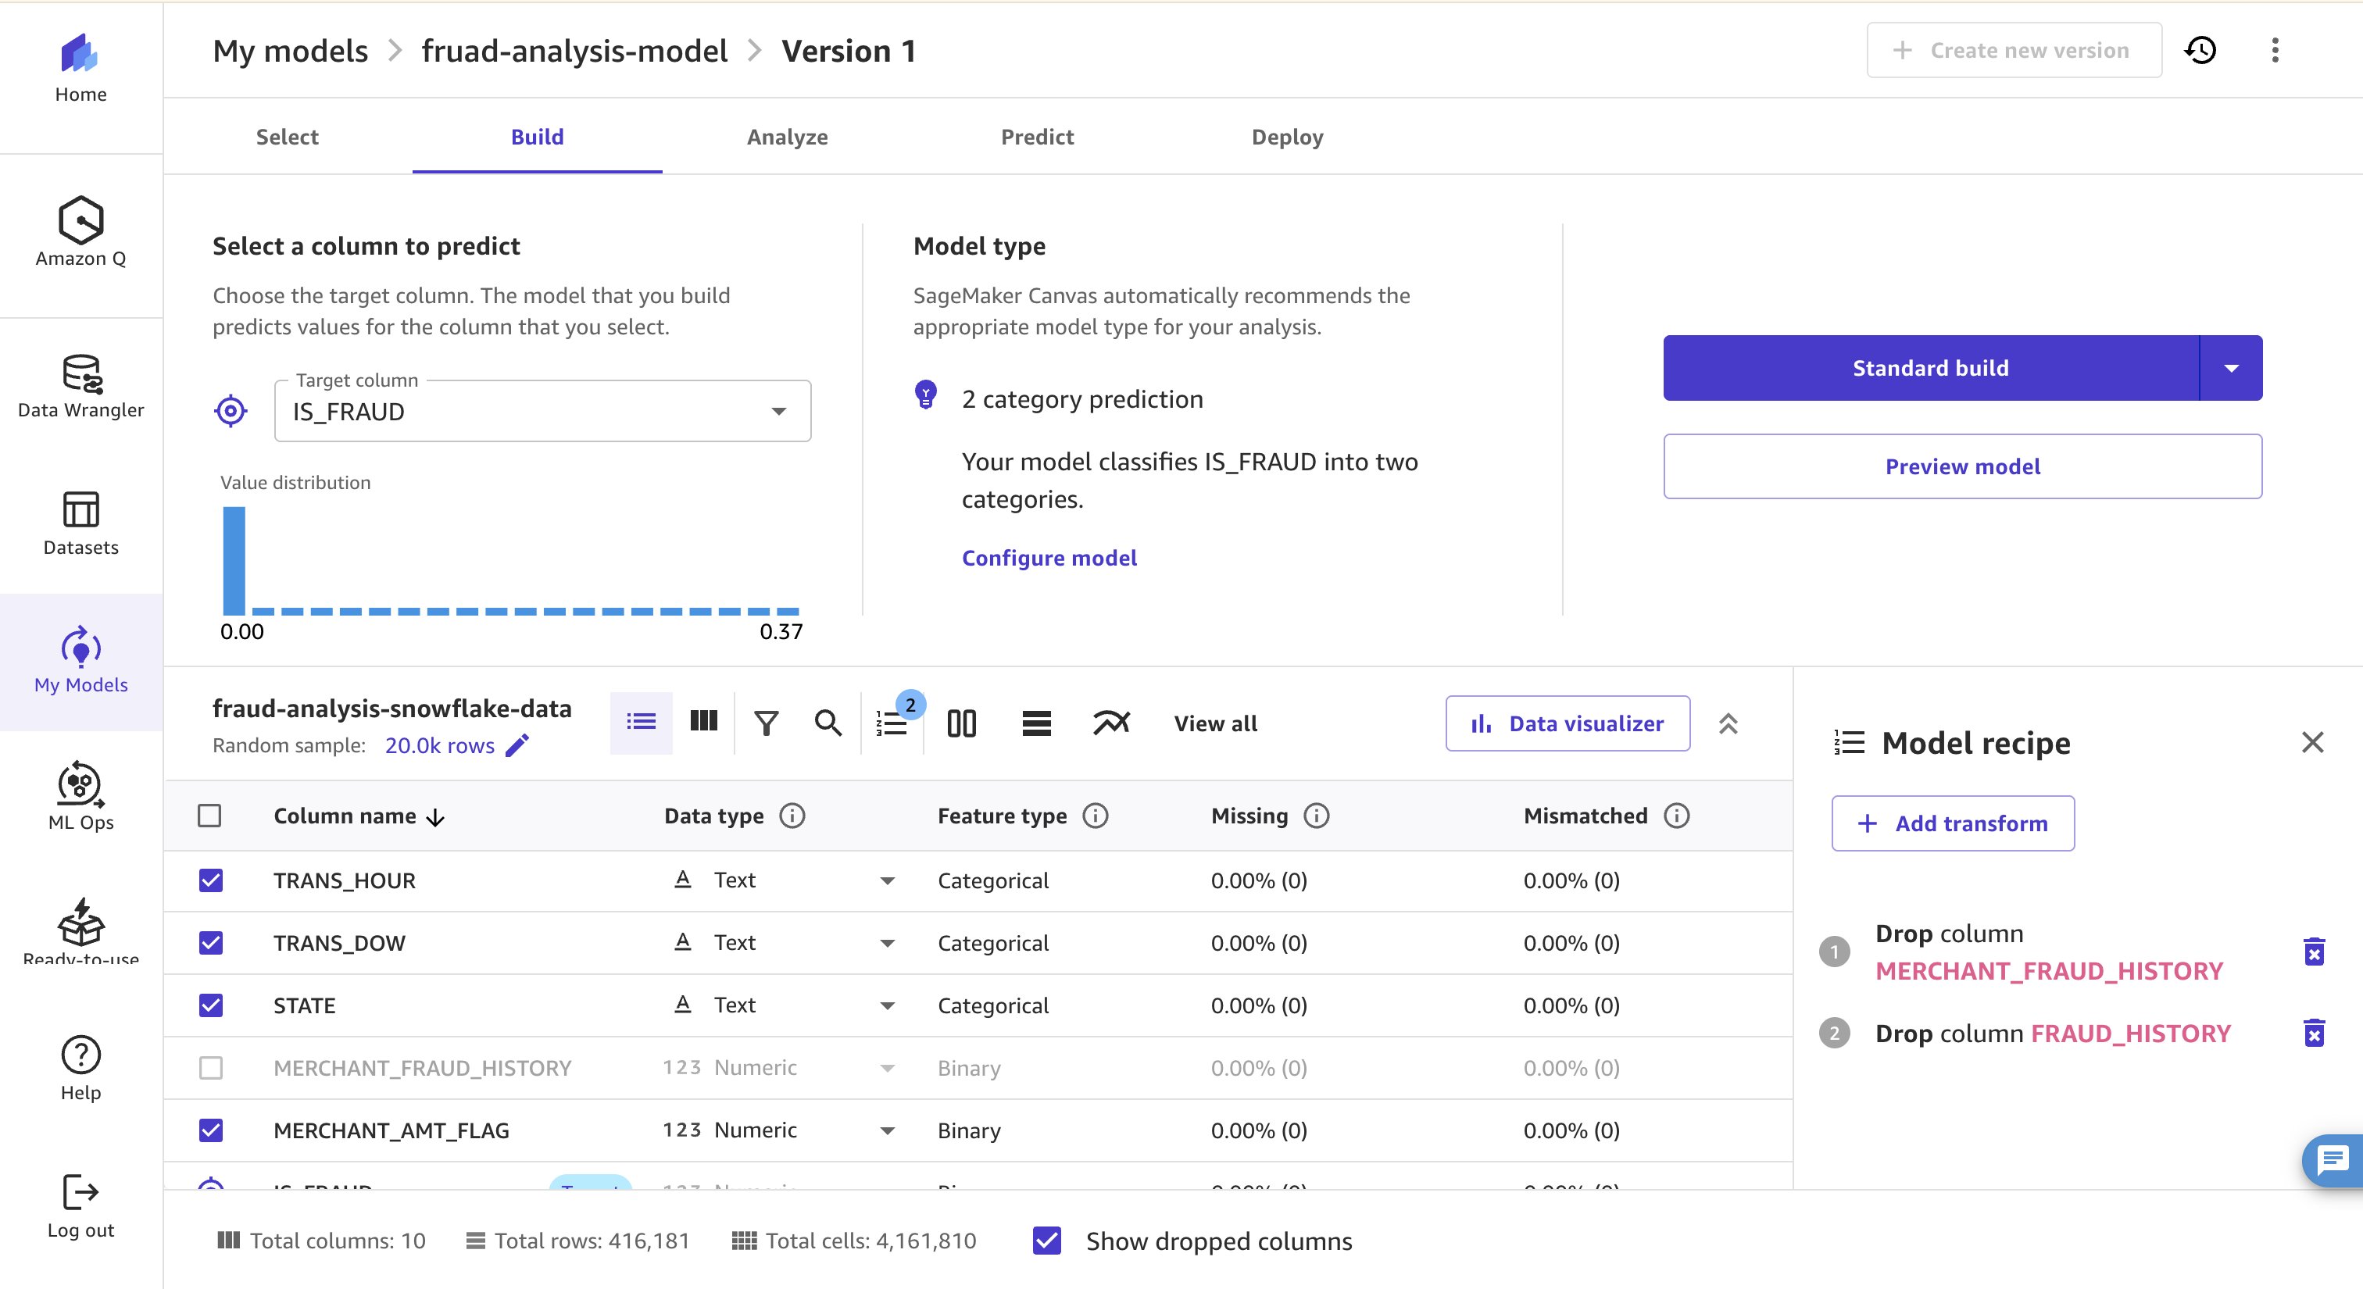Image resolution: width=2363 pixels, height=1289 pixels.
Task: Show info about Mismatched column
Action: click(x=1677, y=816)
